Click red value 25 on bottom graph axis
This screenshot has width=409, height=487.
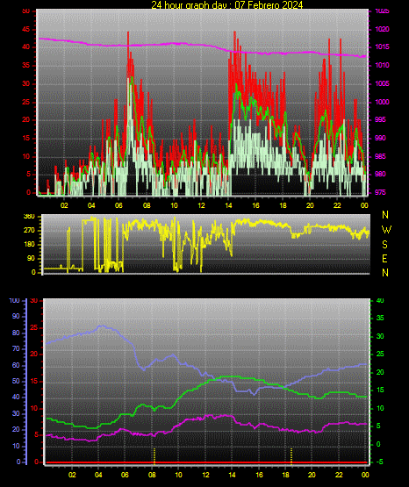[34, 327]
